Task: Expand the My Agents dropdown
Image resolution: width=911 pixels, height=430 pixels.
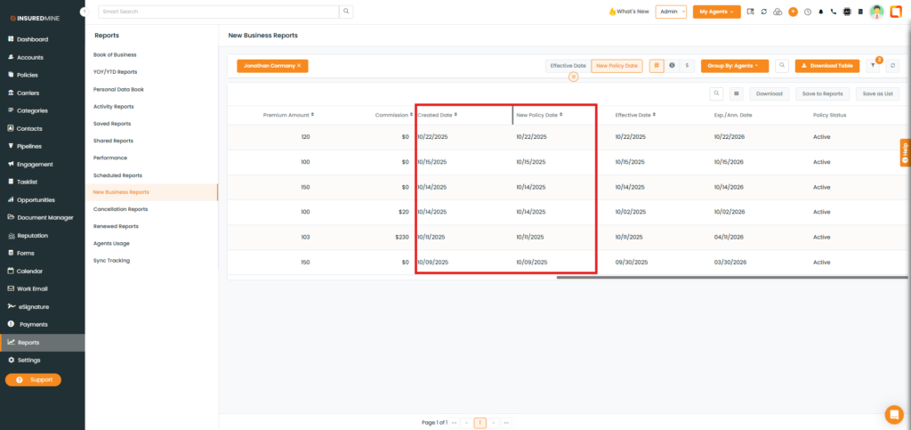Action: tap(717, 12)
